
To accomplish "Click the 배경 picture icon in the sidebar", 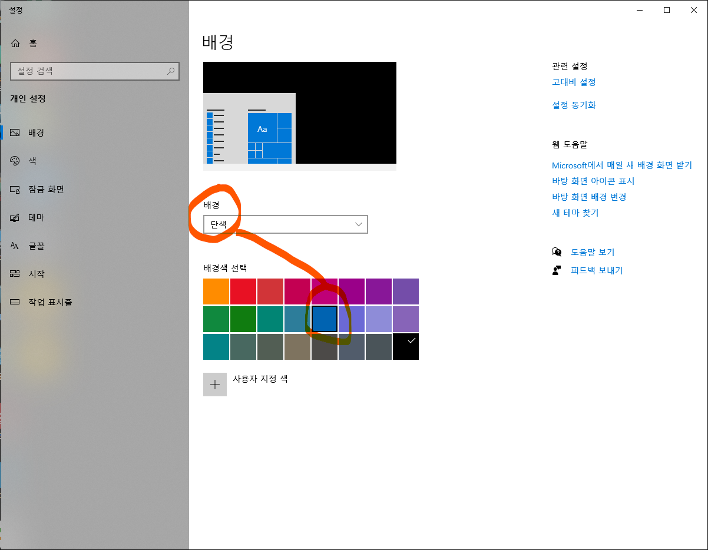I will (x=15, y=132).
